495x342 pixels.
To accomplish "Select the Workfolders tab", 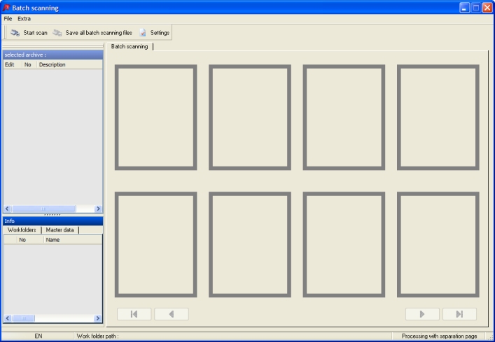I will pos(22,230).
